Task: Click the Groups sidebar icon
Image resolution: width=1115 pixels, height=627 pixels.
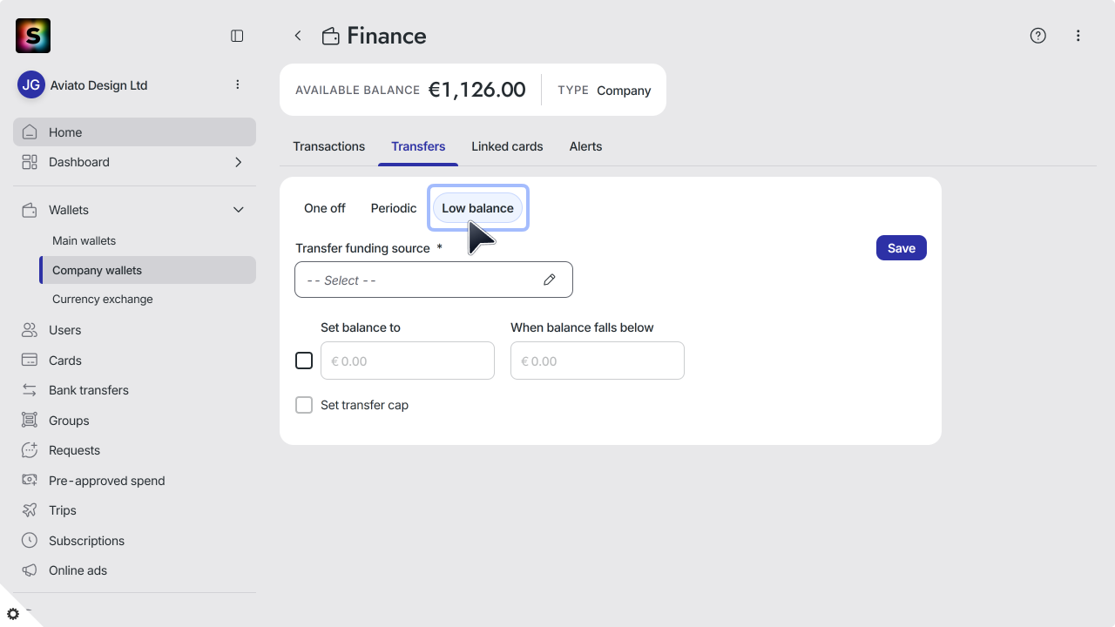Action: pyautogui.click(x=30, y=421)
